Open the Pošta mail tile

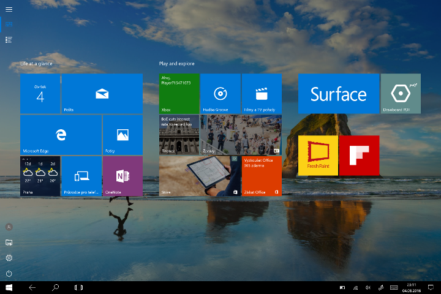102,94
